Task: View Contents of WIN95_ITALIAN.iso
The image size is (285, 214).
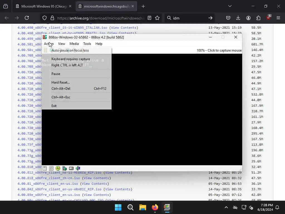Action: 124,28
